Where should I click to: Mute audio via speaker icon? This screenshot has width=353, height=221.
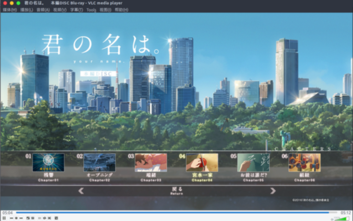tap(332, 219)
